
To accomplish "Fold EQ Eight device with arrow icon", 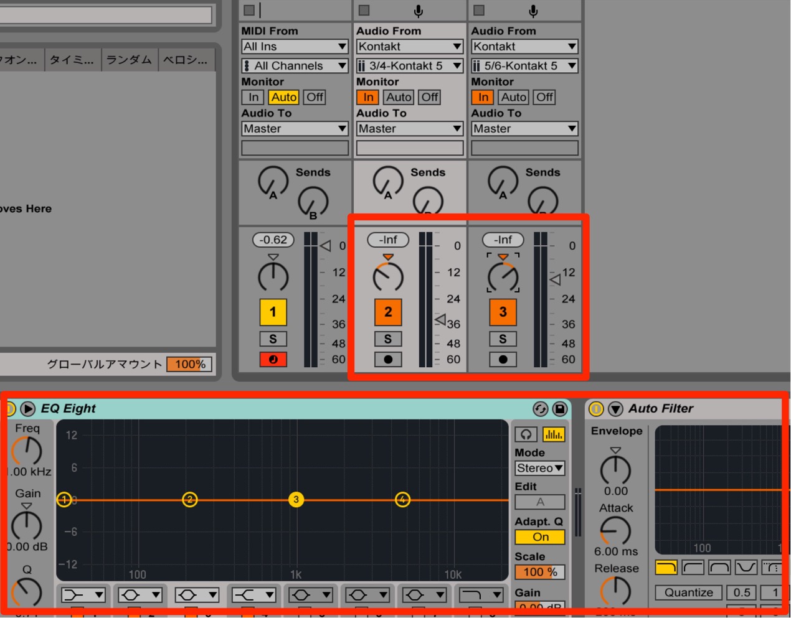I will (27, 409).
